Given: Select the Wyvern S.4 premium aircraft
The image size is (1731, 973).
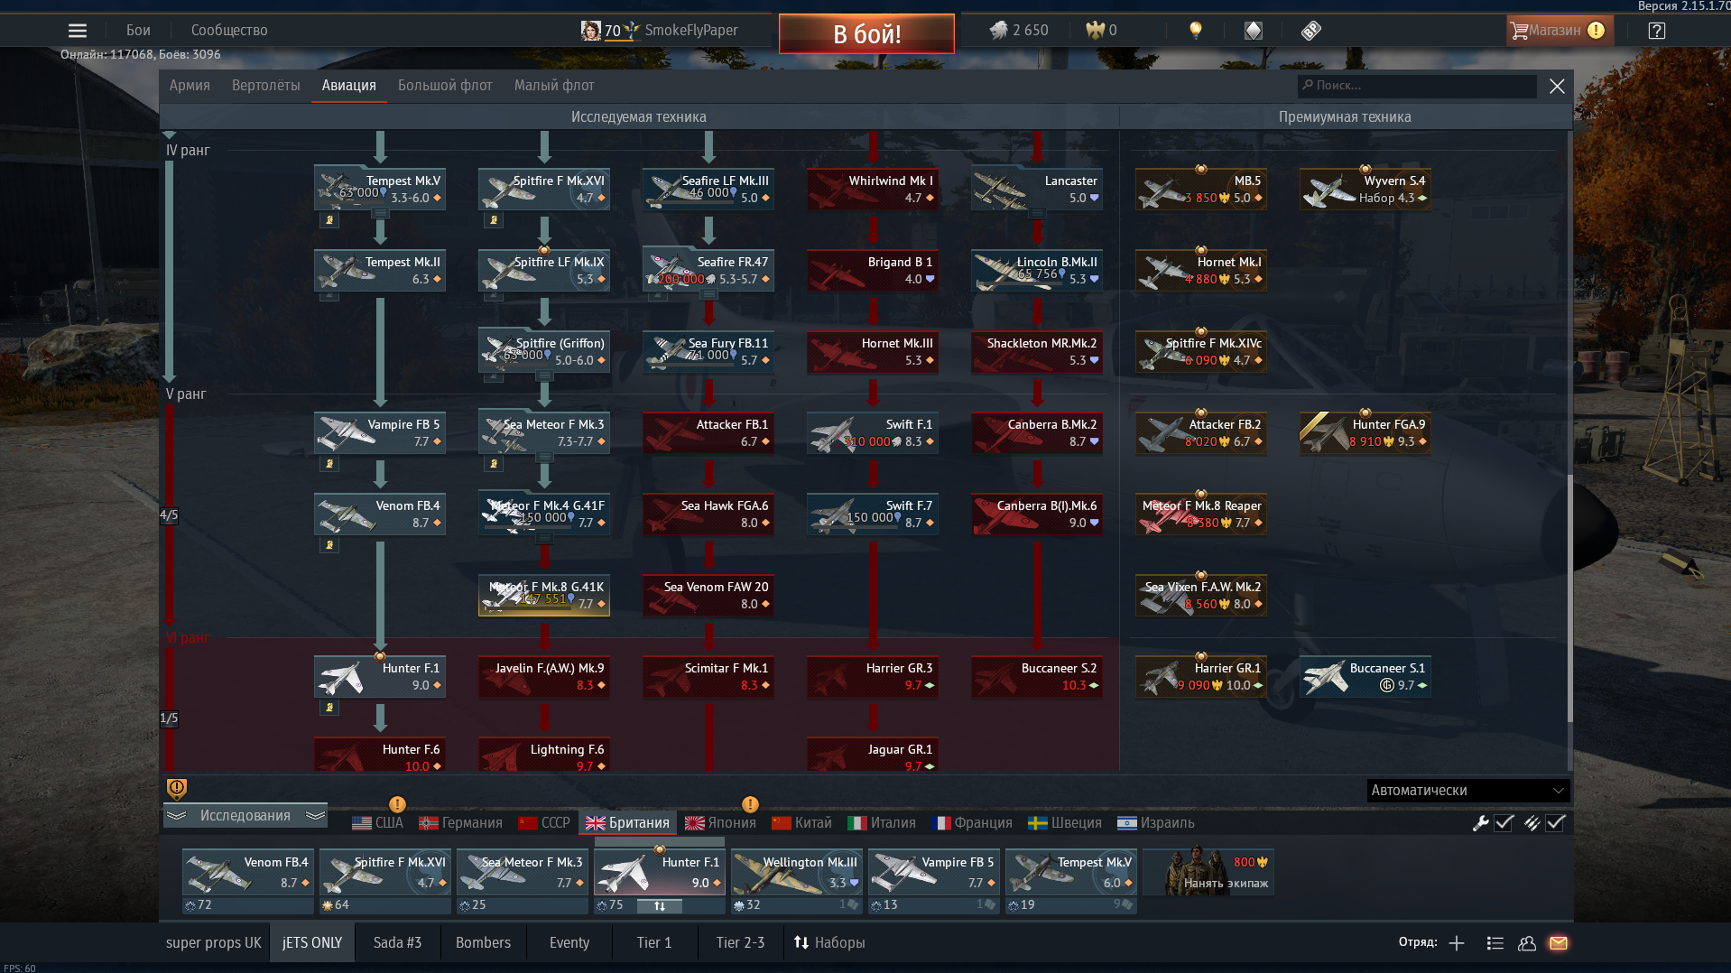Looking at the screenshot, I should coord(1365,189).
